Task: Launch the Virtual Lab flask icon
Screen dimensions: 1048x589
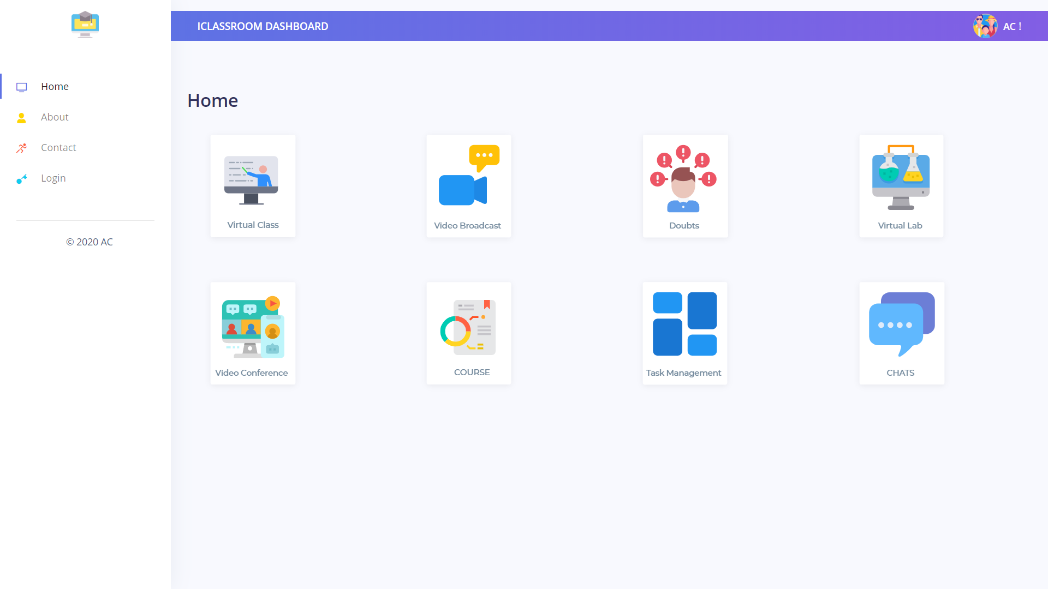Action: (901, 178)
